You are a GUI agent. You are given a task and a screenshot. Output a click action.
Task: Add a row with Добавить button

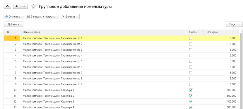(x=13, y=24)
